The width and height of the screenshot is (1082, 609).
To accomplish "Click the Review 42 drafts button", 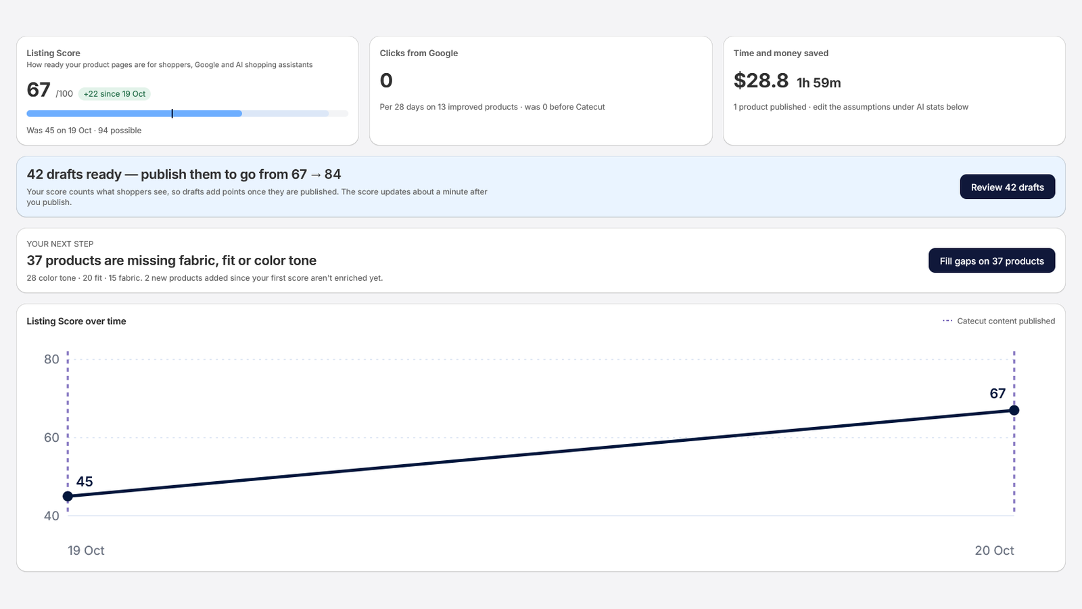I will point(1008,187).
